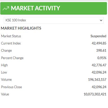Click the Value row label
This screenshot has height=108, width=108.
tap(5, 94)
